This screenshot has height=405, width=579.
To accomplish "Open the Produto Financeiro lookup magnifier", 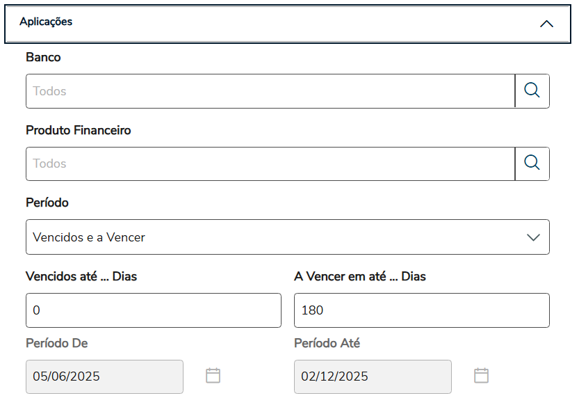I will (532, 164).
